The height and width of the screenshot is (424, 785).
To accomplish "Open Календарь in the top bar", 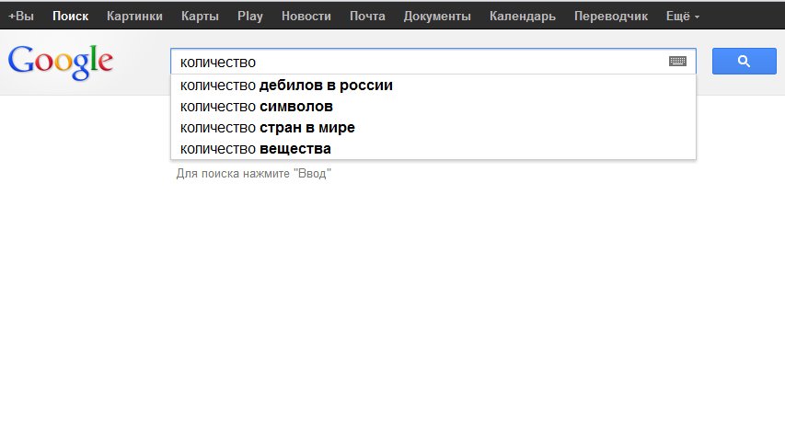I will [x=523, y=16].
